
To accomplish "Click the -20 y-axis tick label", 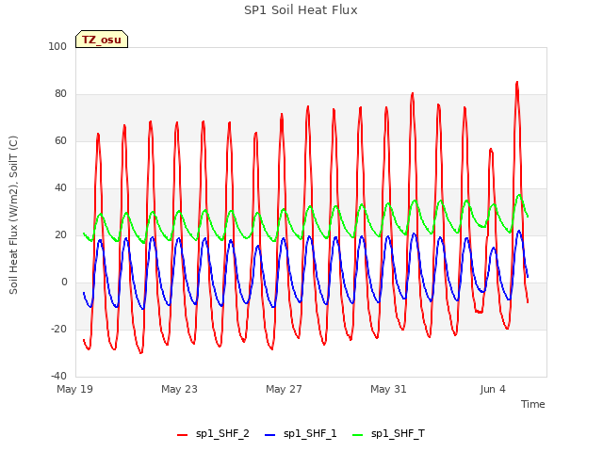I will pos(58,329).
